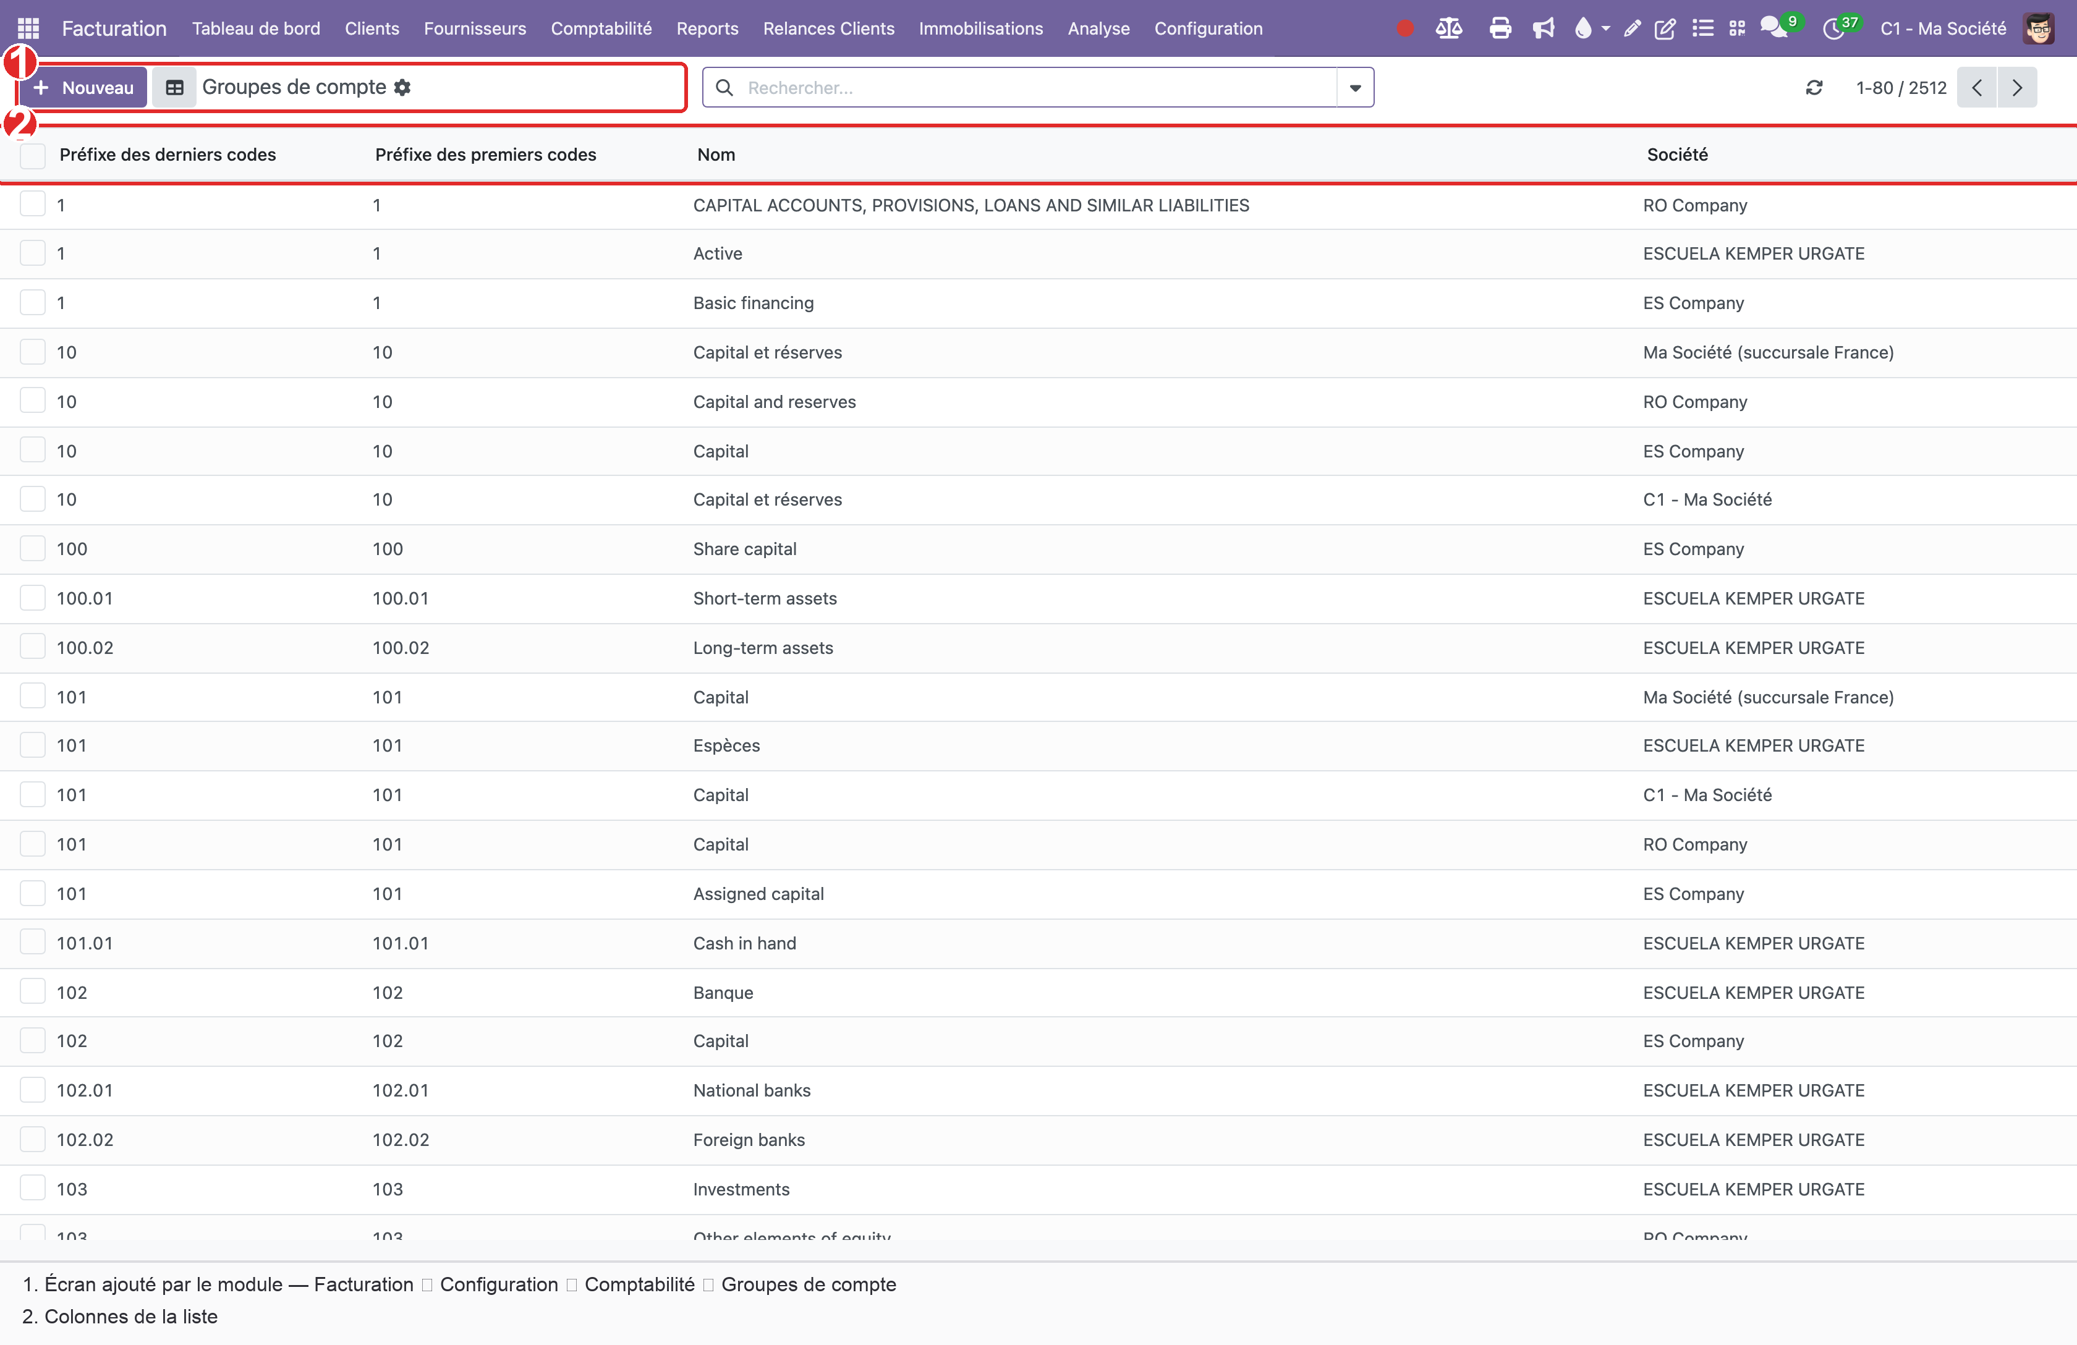2077x1345 pixels.
Task: Click the balance scales icon
Action: click(x=1449, y=28)
